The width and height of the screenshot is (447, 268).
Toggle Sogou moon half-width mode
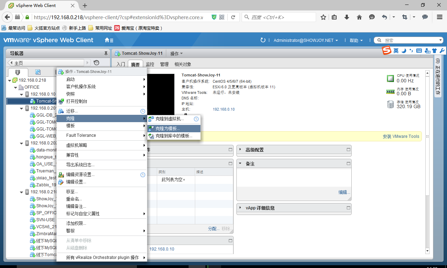[x=404, y=51]
